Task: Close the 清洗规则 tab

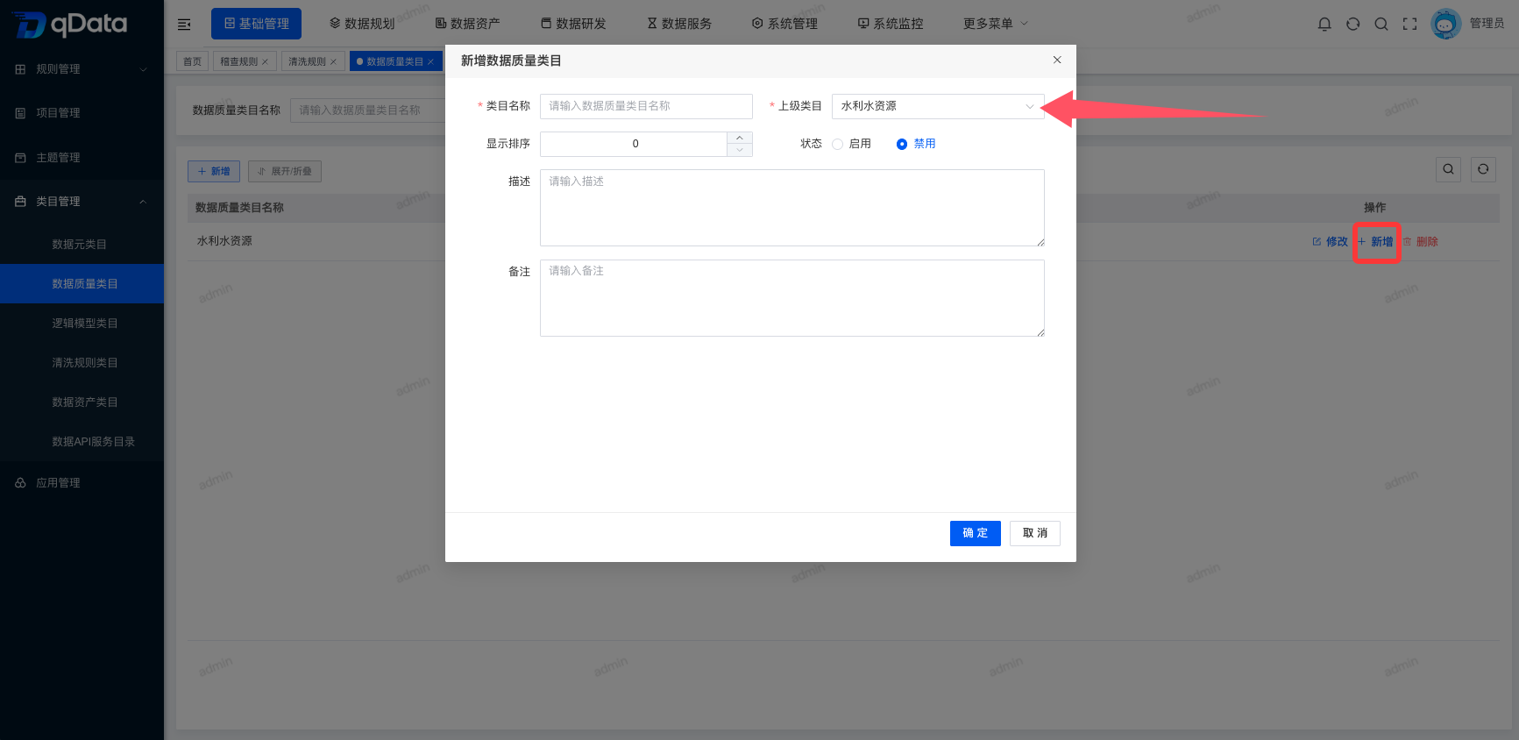Action: tap(333, 62)
